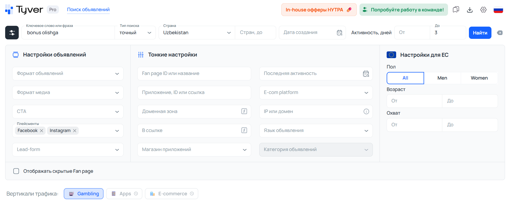The width and height of the screenshot is (511, 204).
Task: Remove the Facebook placement tag
Action: [x=42, y=131]
